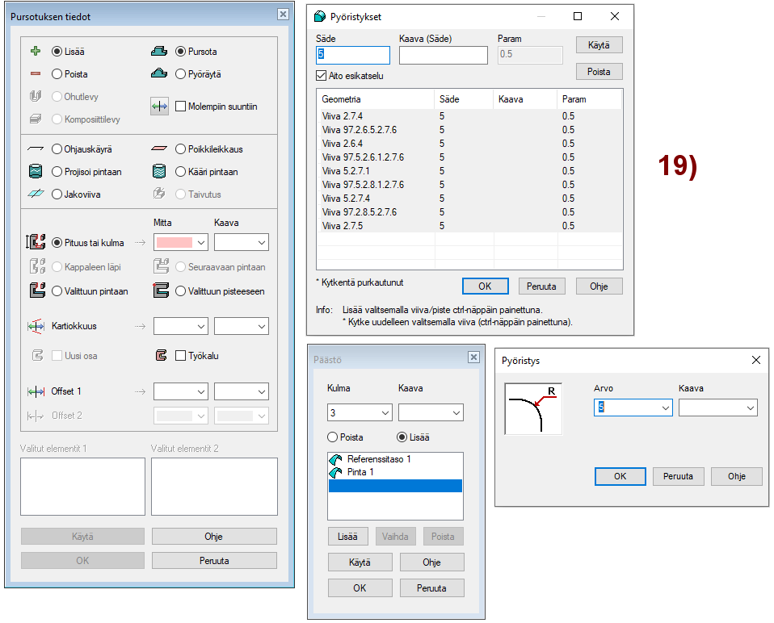The height and width of the screenshot is (623, 774).
Task: Click the Säde input field
Action: [x=354, y=55]
